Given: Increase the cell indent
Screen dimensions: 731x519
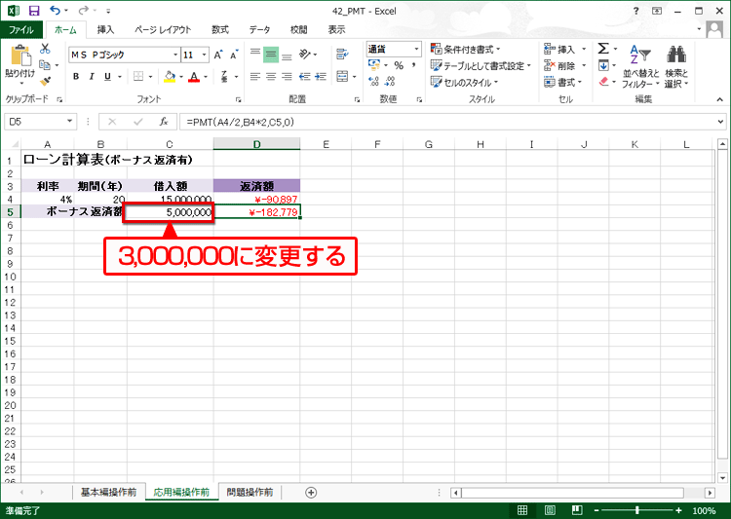Looking at the screenshot, I should pyautogui.click(x=321, y=76).
